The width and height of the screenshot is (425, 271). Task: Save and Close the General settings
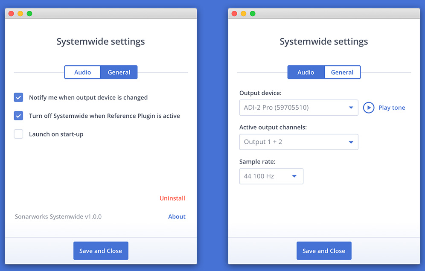click(x=101, y=251)
